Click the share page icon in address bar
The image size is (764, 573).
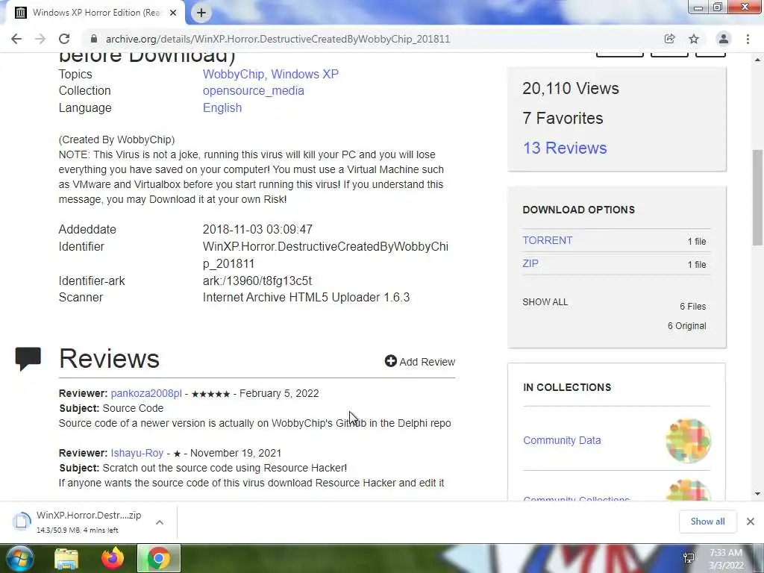669,39
